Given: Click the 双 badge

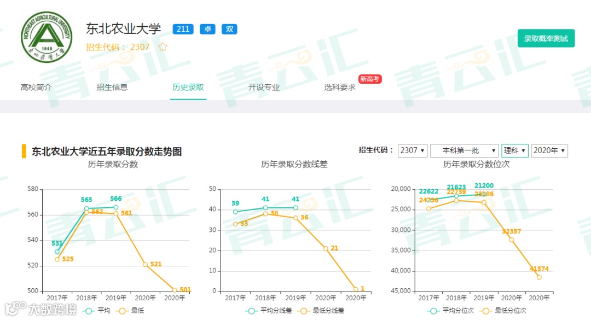Looking at the screenshot, I should coord(229,29).
